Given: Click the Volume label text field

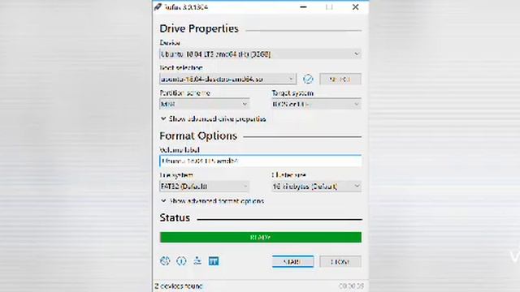Looking at the screenshot, I should (x=260, y=161).
